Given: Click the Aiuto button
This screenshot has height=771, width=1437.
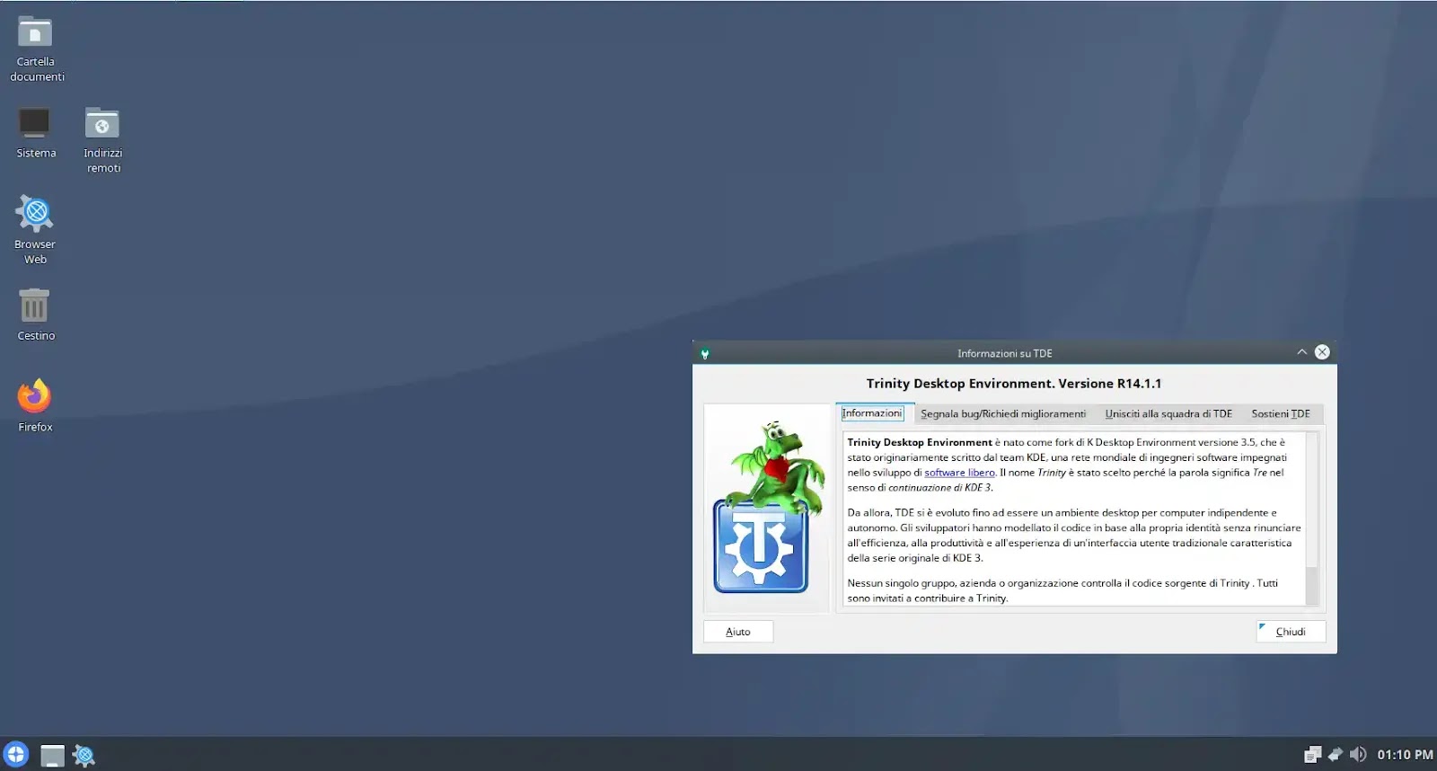Looking at the screenshot, I should (738, 632).
